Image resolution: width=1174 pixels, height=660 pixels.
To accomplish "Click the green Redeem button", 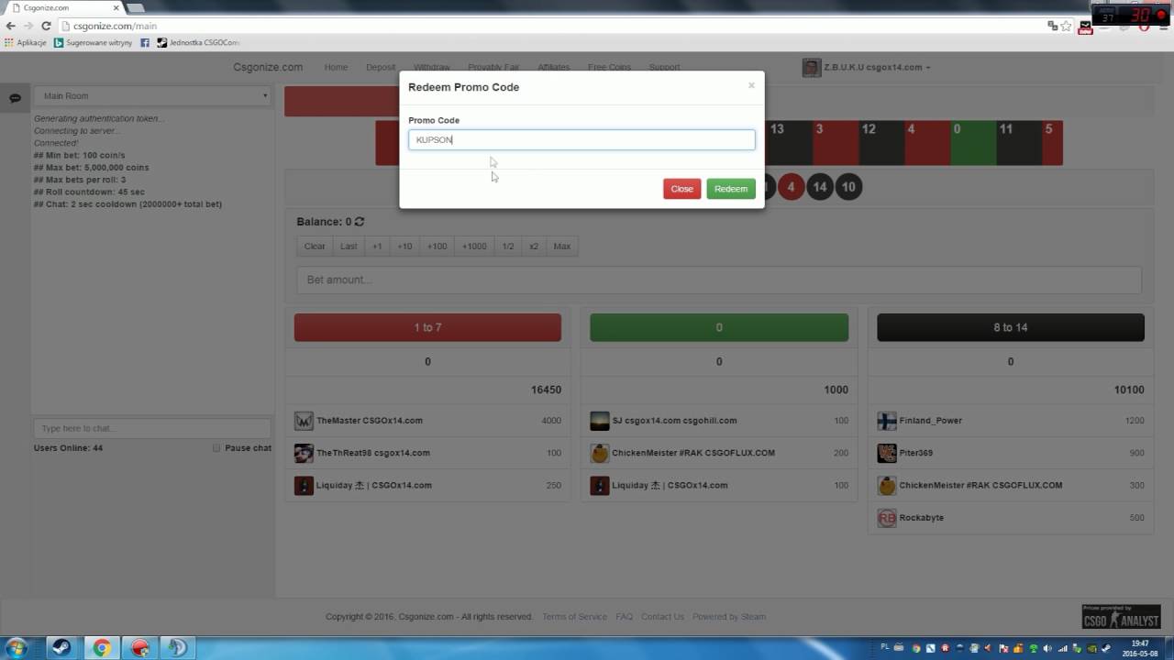I will coord(731,189).
